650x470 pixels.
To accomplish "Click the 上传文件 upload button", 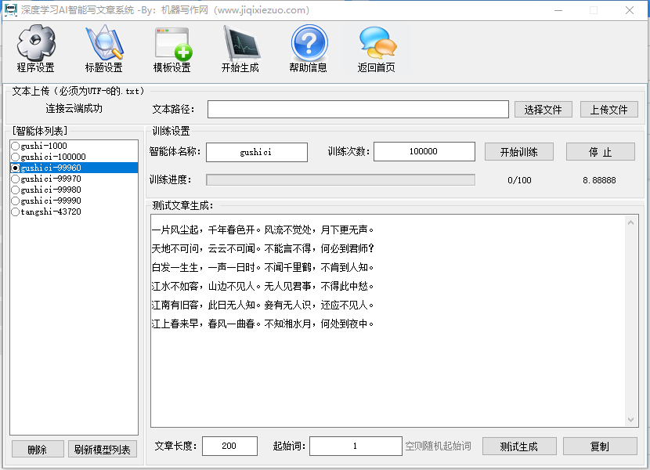I will coord(608,110).
